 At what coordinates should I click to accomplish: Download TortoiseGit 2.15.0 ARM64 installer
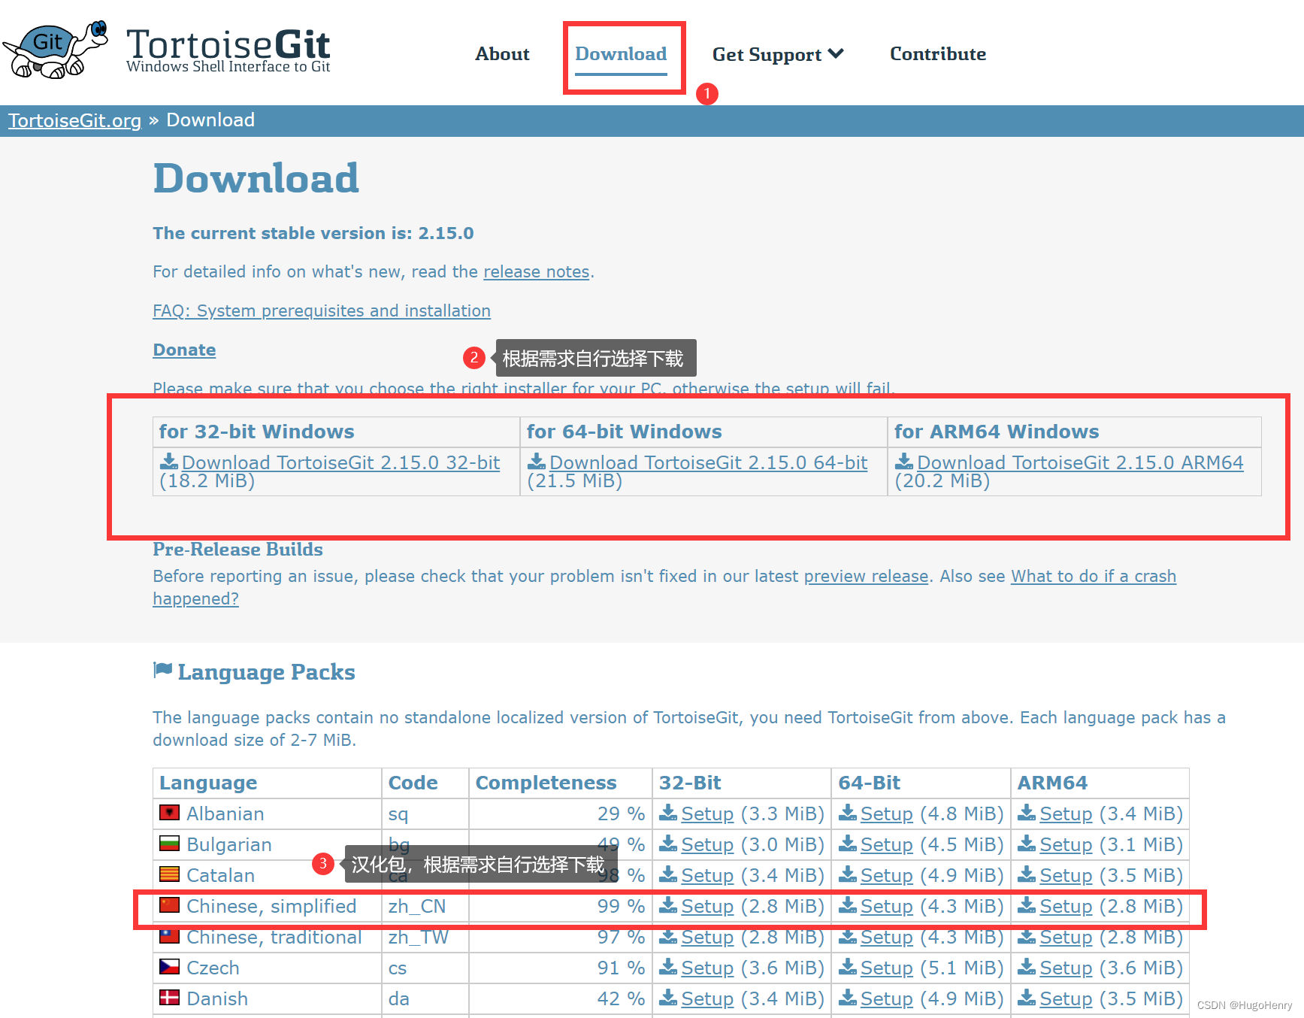(x=1080, y=462)
